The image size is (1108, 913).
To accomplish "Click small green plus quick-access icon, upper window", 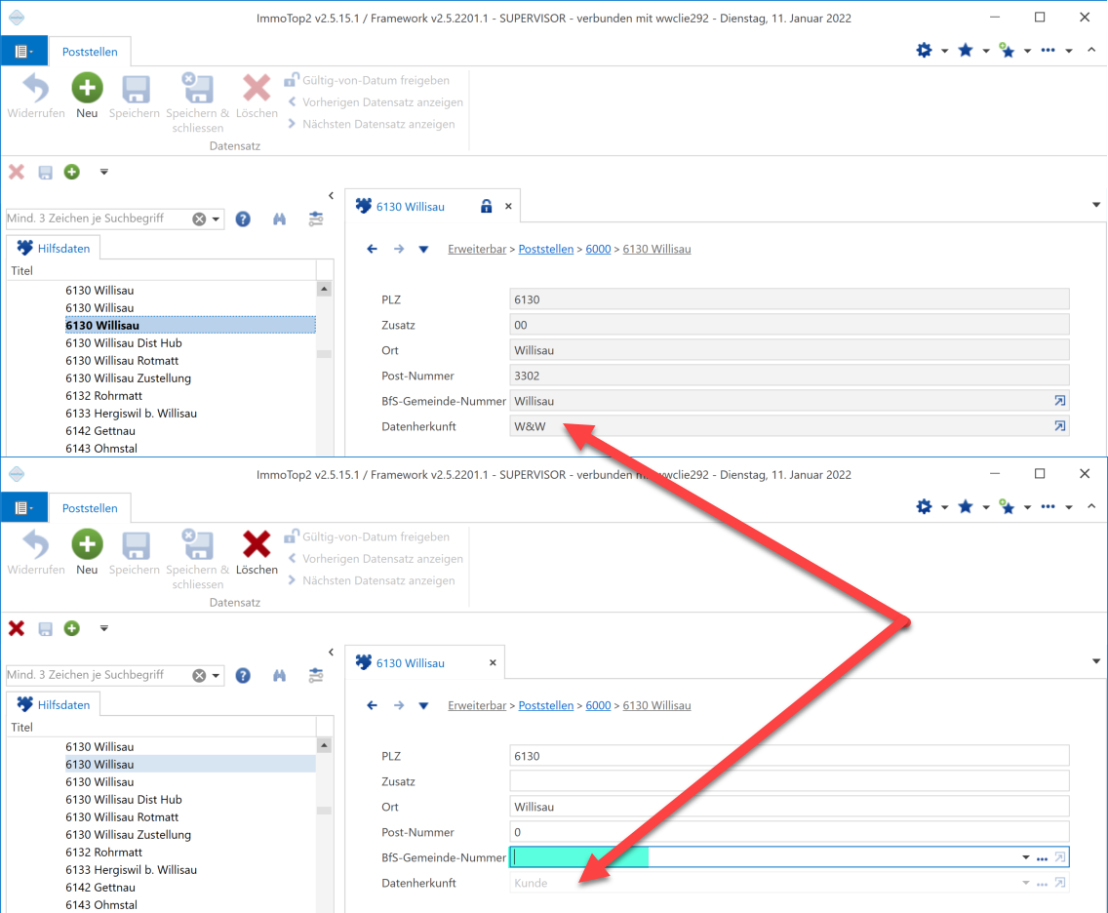I will [72, 172].
